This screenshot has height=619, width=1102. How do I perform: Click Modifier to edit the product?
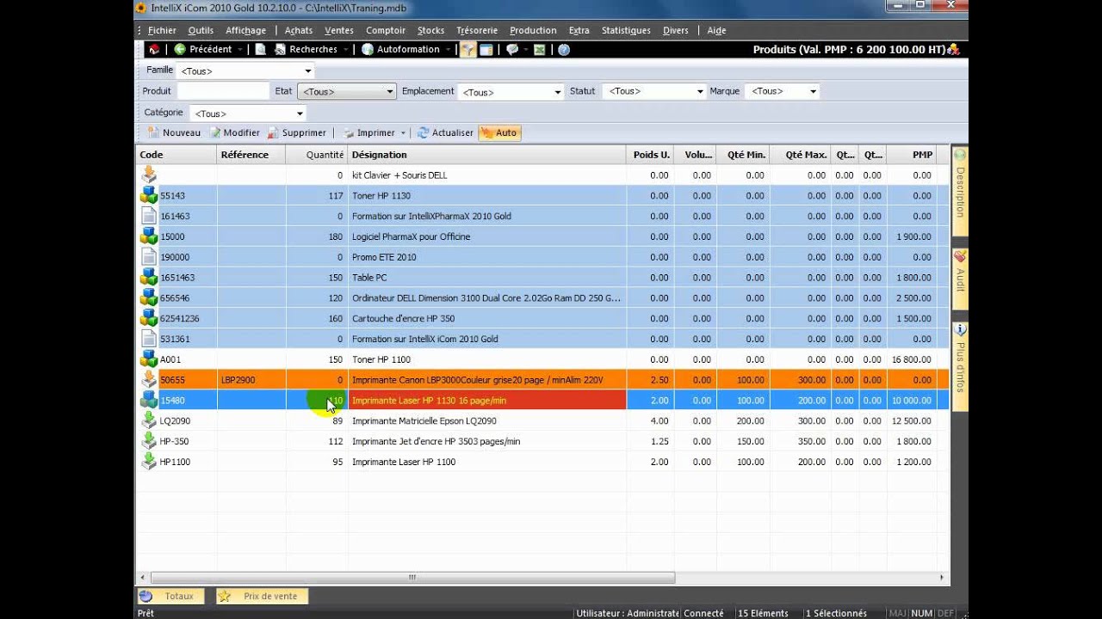(x=234, y=132)
